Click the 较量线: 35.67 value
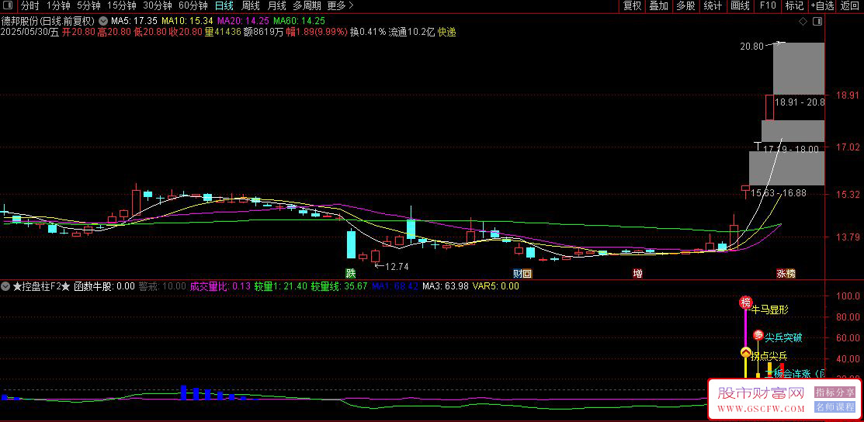This screenshot has height=422, width=864. [339, 286]
